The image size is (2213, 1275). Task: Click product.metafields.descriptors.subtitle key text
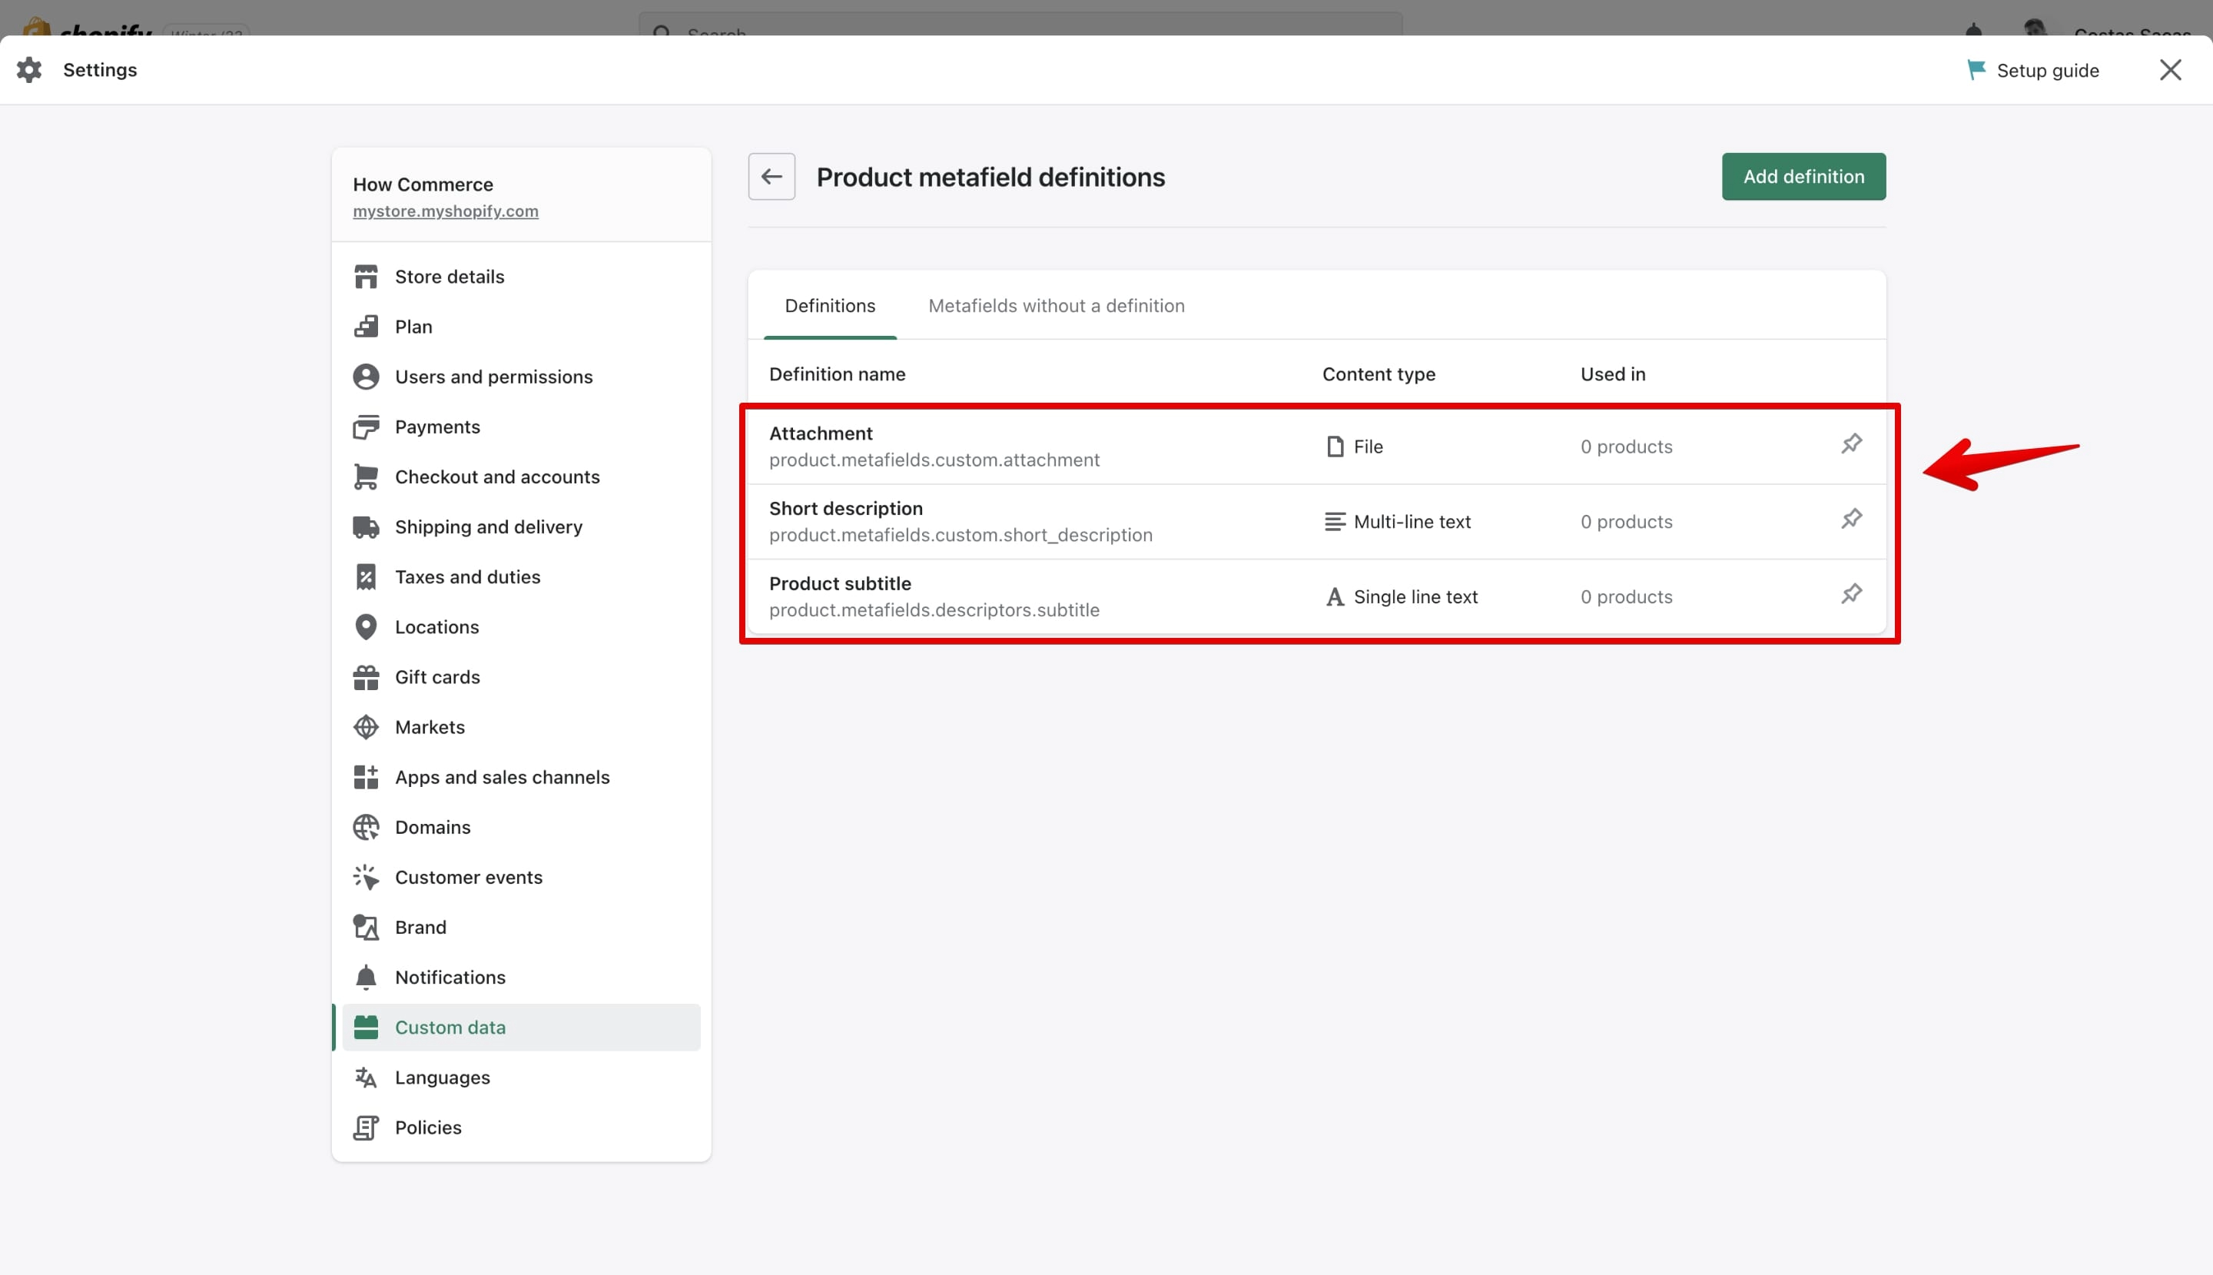tap(934, 610)
